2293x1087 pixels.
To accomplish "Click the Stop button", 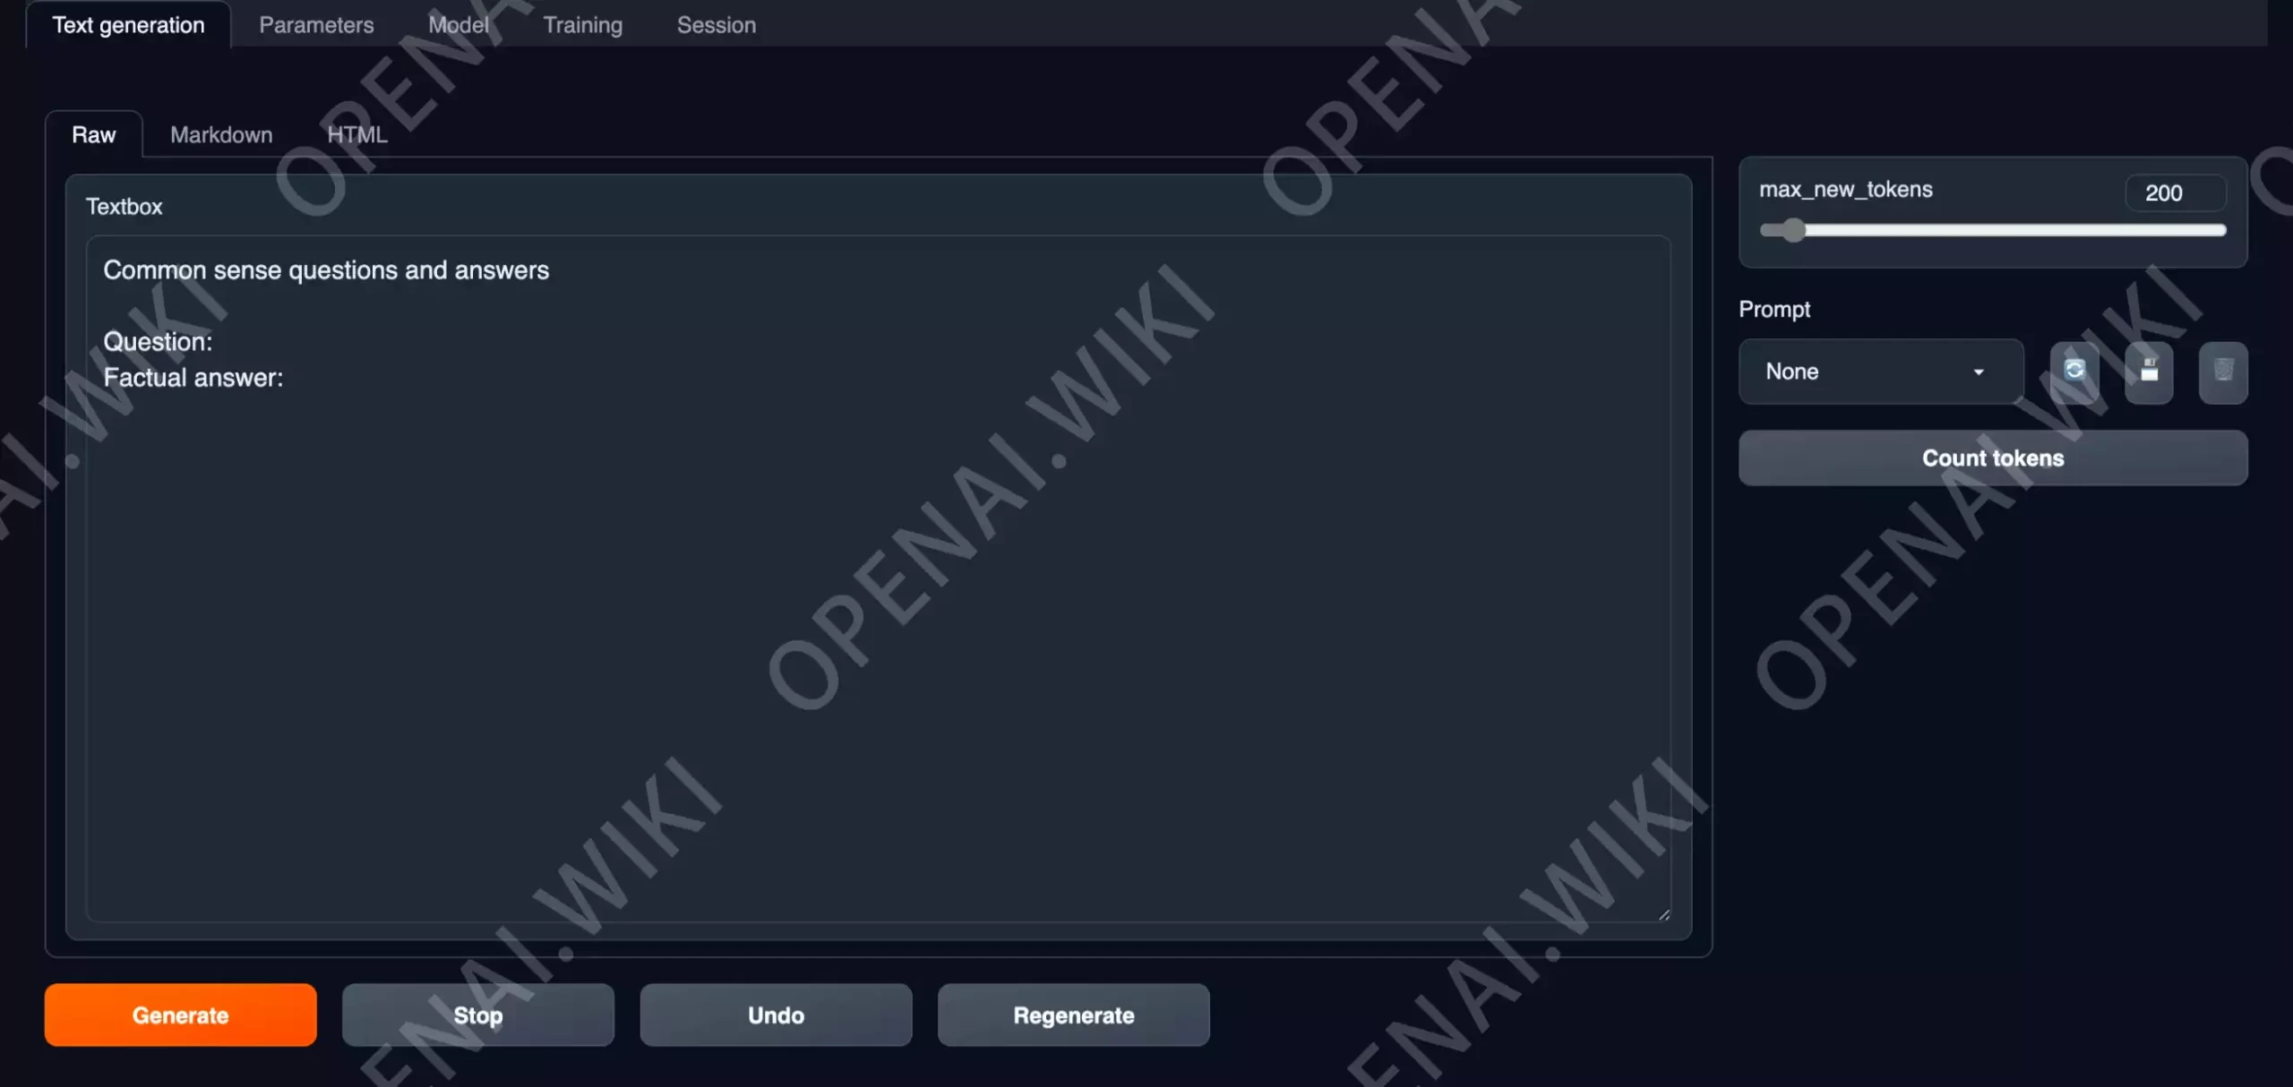I will point(477,1015).
